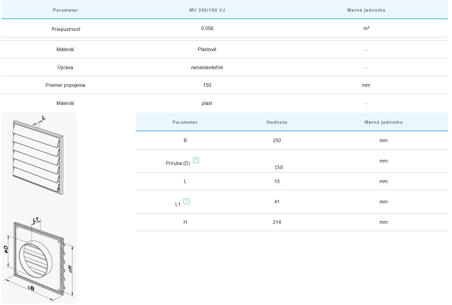Click the help icon next to Príruba (D)
Viewport: 452px width, 305px height.
[x=196, y=160]
